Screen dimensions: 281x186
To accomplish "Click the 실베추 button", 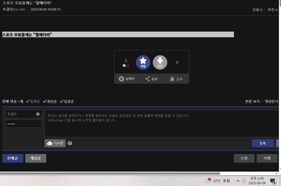I will click(x=127, y=79).
